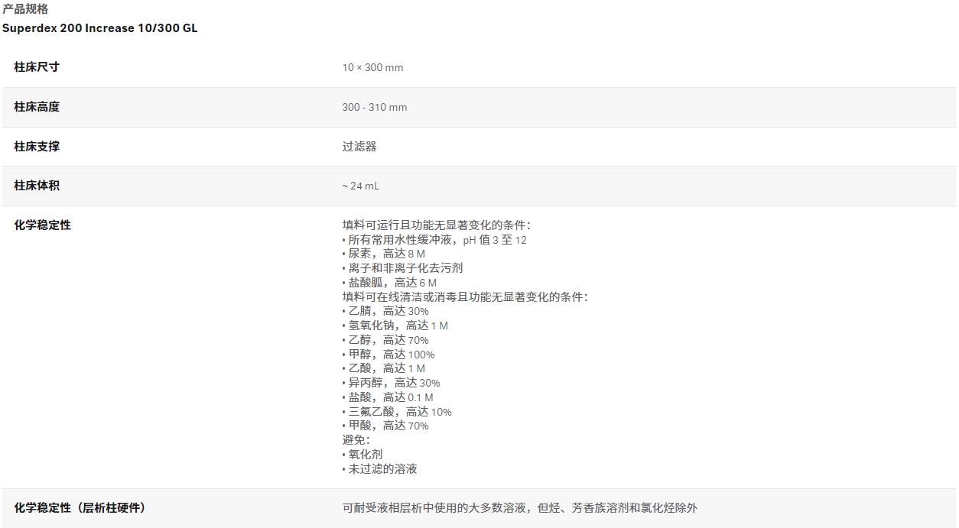959x528 pixels.
Task: Click the 柱床支撑 row label
Action: click(35, 146)
